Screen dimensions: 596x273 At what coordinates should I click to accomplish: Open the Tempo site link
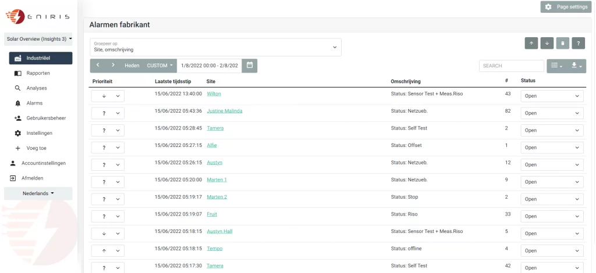click(214, 249)
